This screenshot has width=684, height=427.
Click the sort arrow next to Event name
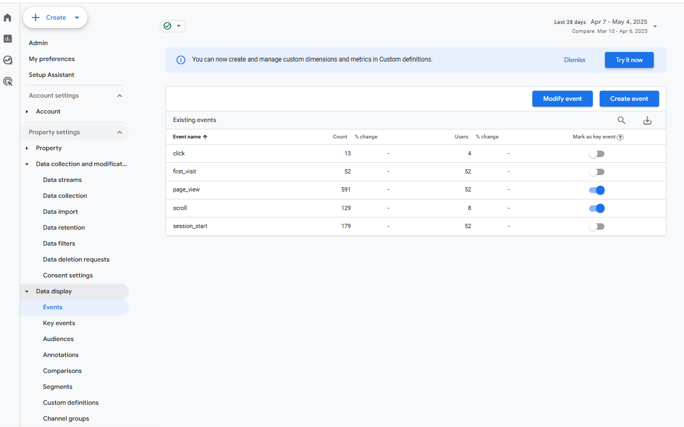click(x=205, y=137)
